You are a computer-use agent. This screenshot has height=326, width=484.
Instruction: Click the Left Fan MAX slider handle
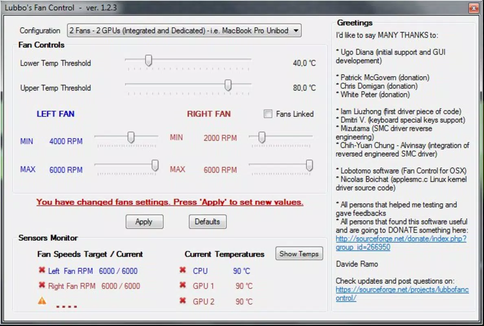pyautogui.click(x=155, y=165)
